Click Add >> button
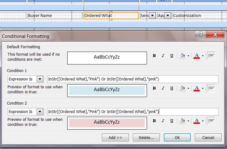This screenshot has height=149, width=227. 115,137
